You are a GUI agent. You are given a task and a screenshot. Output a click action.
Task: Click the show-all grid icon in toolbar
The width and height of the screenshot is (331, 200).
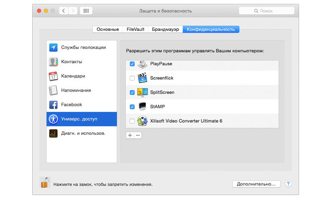(x=86, y=11)
